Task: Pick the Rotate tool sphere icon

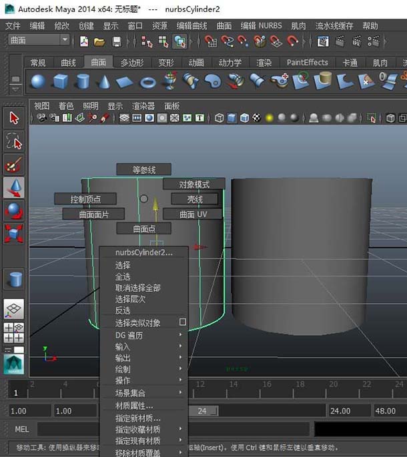Action: [x=14, y=211]
